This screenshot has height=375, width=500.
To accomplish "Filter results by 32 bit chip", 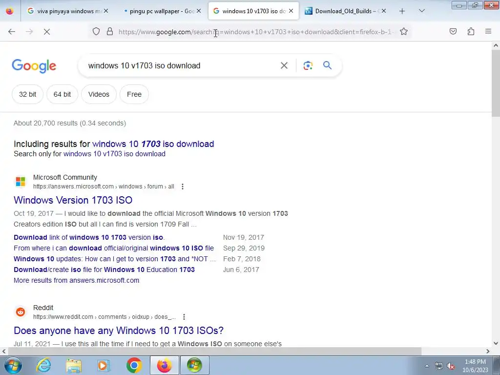I will tap(27, 94).
